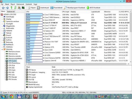Open the Súgó menu
Viewport: 132px width, 99px height.
35,4
